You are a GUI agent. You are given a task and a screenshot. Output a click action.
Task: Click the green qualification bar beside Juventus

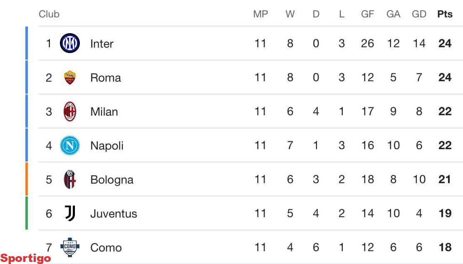point(27,213)
